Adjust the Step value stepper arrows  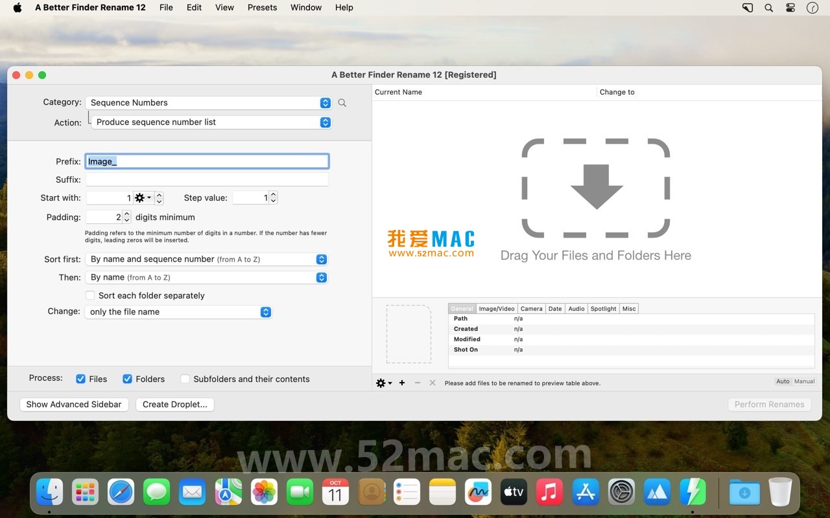(273, 197)
